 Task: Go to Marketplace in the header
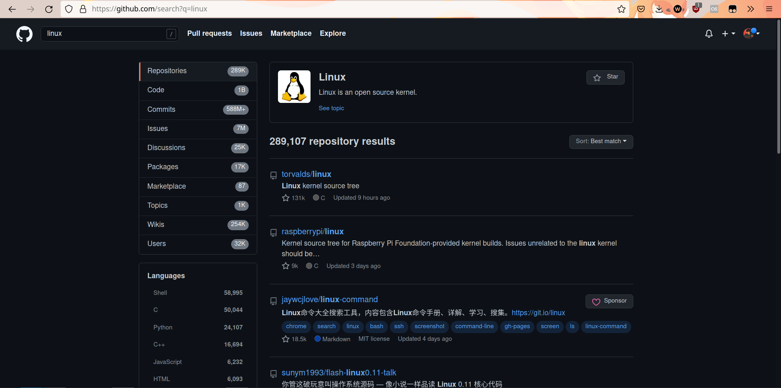pos(291,33)
